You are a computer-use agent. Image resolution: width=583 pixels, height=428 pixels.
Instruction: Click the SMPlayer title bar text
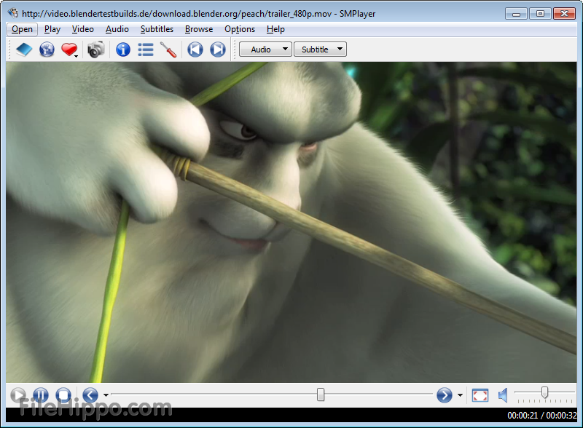(x=198, y=14)
